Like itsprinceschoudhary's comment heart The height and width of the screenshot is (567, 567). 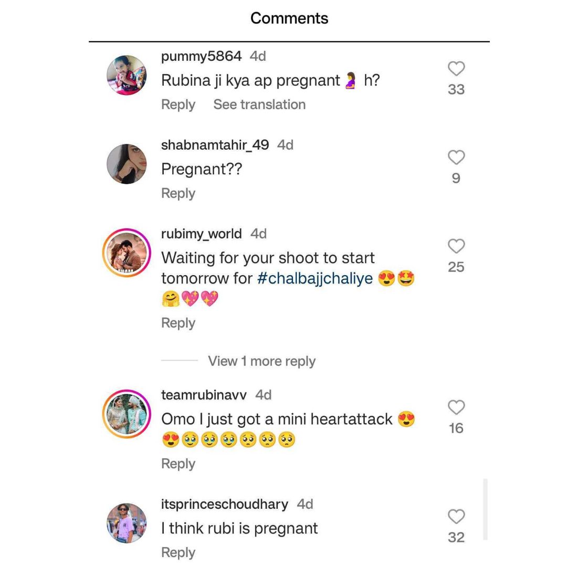[x=456, y=517]
